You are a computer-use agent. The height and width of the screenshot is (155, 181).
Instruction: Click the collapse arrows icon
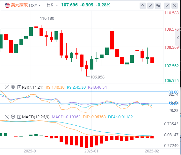click(x=167, y=6)
